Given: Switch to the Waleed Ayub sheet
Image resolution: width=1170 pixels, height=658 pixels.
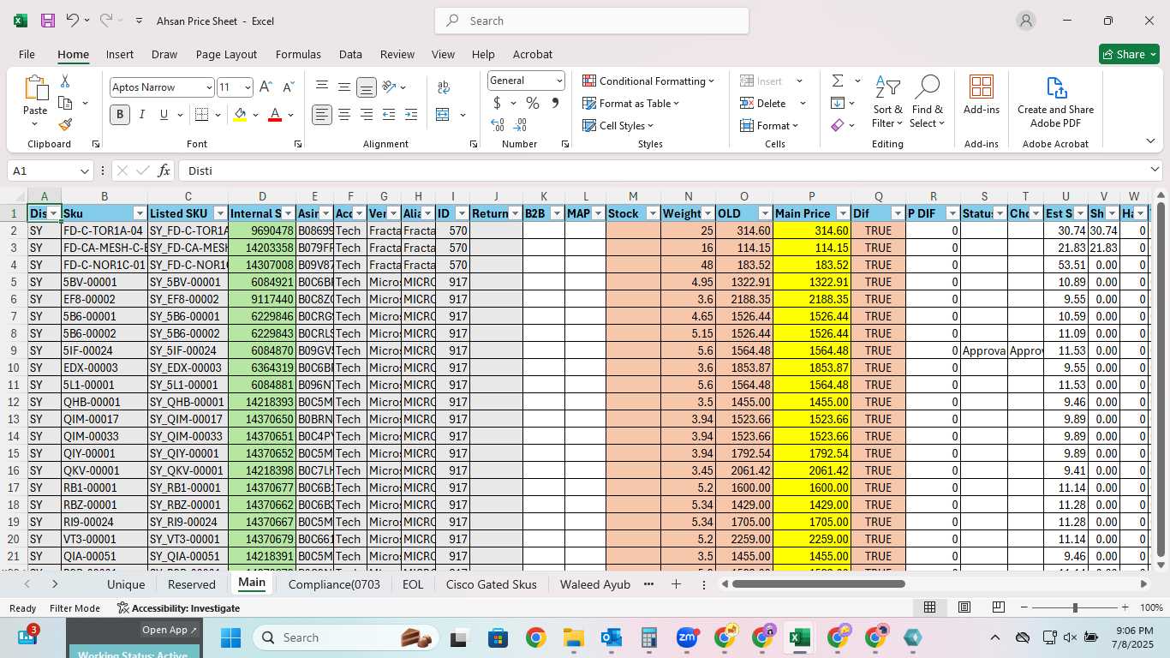Looking at the screenshot, I should (594, 584).
